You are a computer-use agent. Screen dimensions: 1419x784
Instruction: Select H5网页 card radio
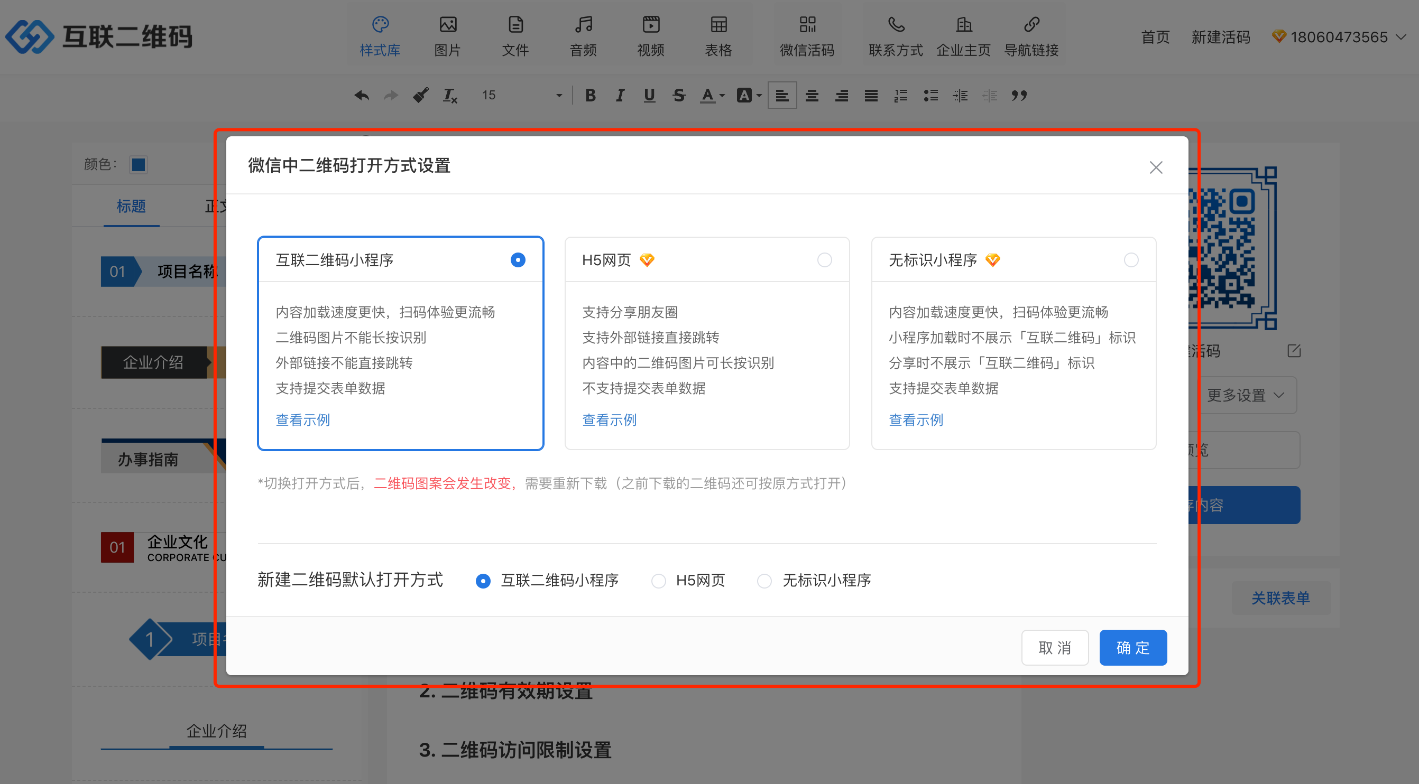825,260
